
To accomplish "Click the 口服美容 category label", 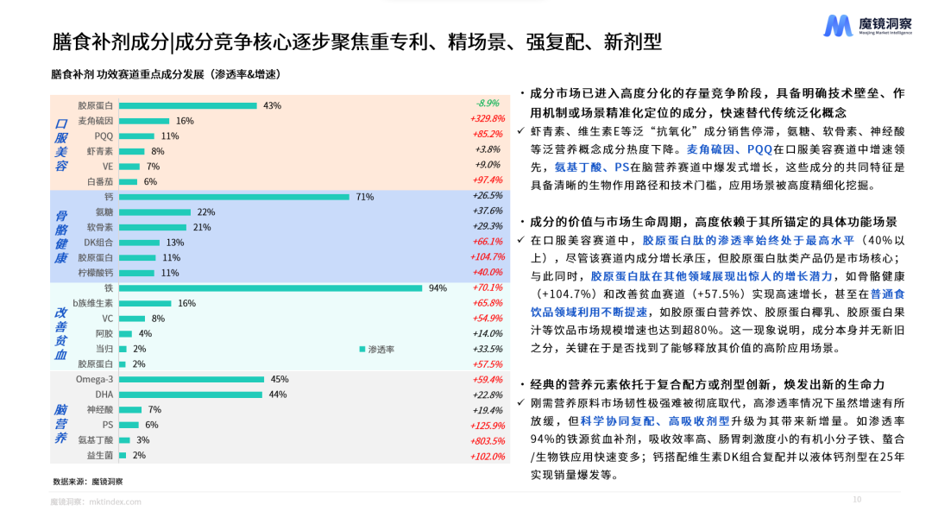I will pyautogui.click(x=61, y=144).
